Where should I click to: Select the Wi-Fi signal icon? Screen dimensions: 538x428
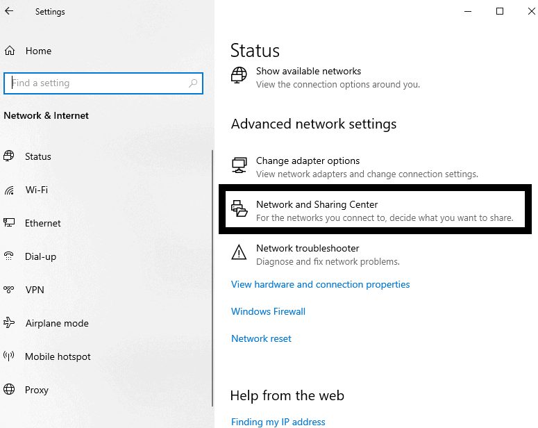tap(10, 190)
